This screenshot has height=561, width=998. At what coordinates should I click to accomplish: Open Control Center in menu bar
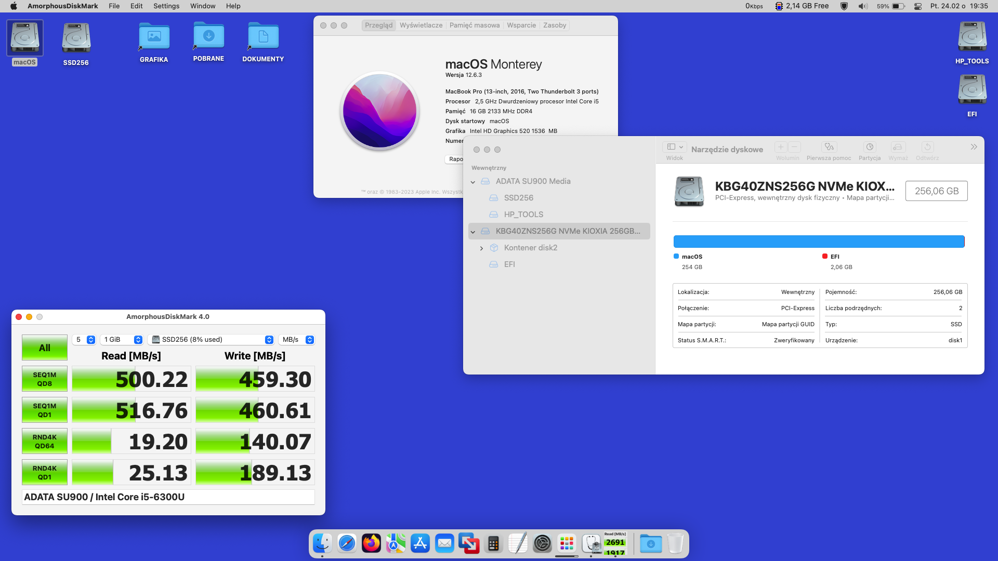[x=918, y=6]
